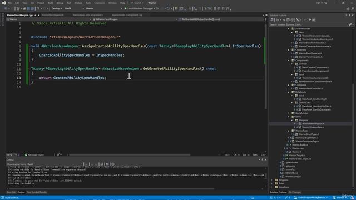Click the No issues found status indicator

point(34,155)
